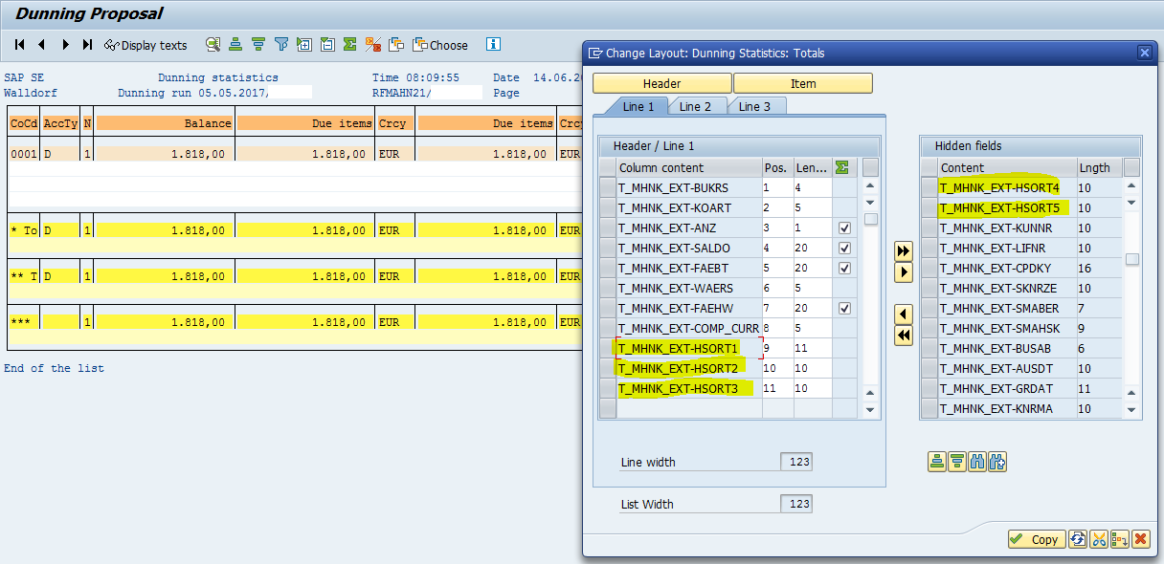Set filter using funnel icon
Screen dimensions: 1164x564
281,45
